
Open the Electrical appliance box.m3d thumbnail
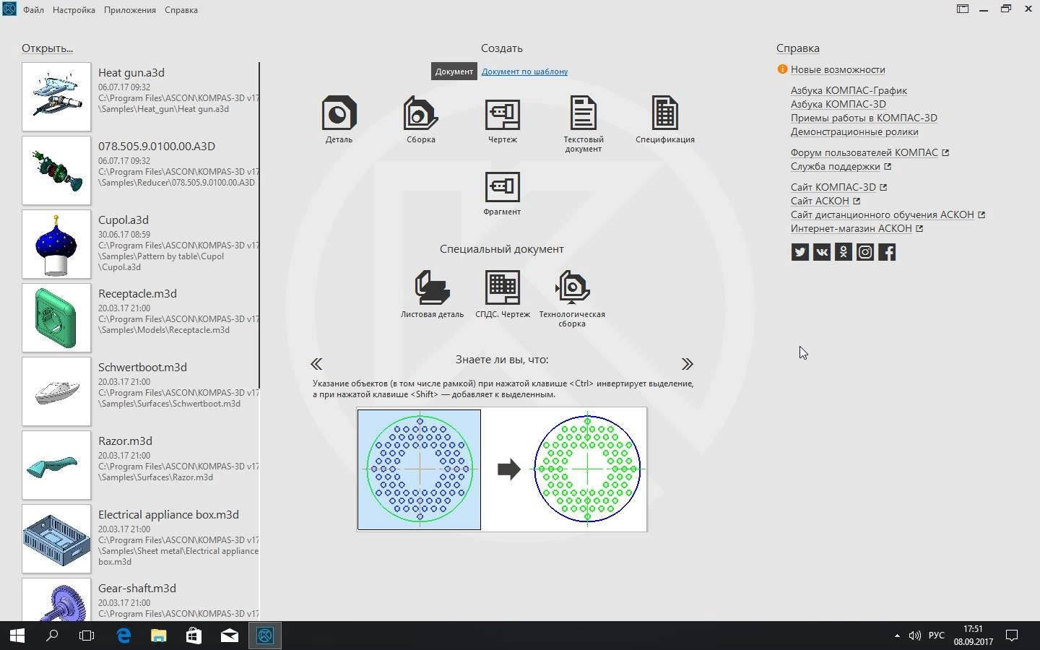pyautogui.click(x=56, y=539)
